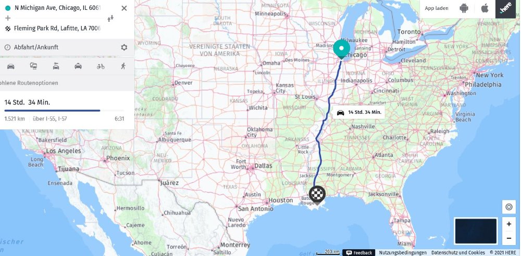Viewport: 521px width, 256px height.
Task: Open the Apple app download icon
Action: (x=485, y=8)
